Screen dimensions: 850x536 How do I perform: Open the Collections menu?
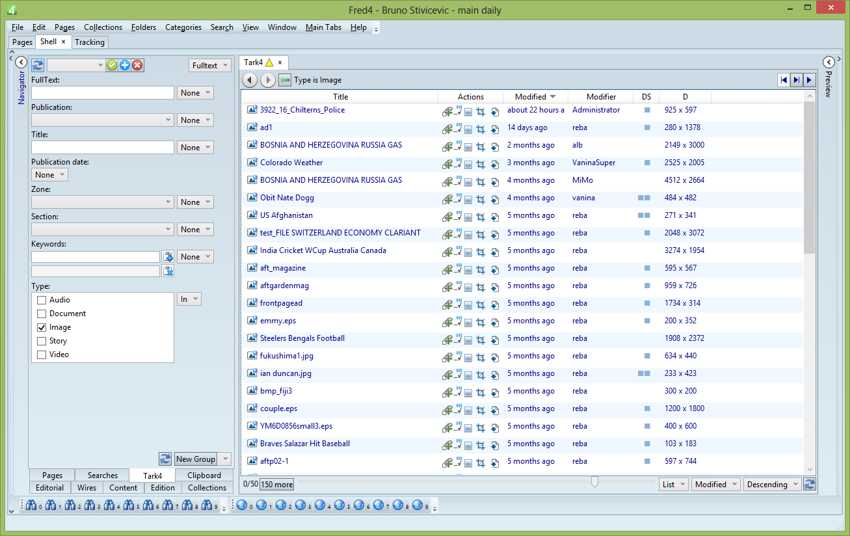(103, 27)
